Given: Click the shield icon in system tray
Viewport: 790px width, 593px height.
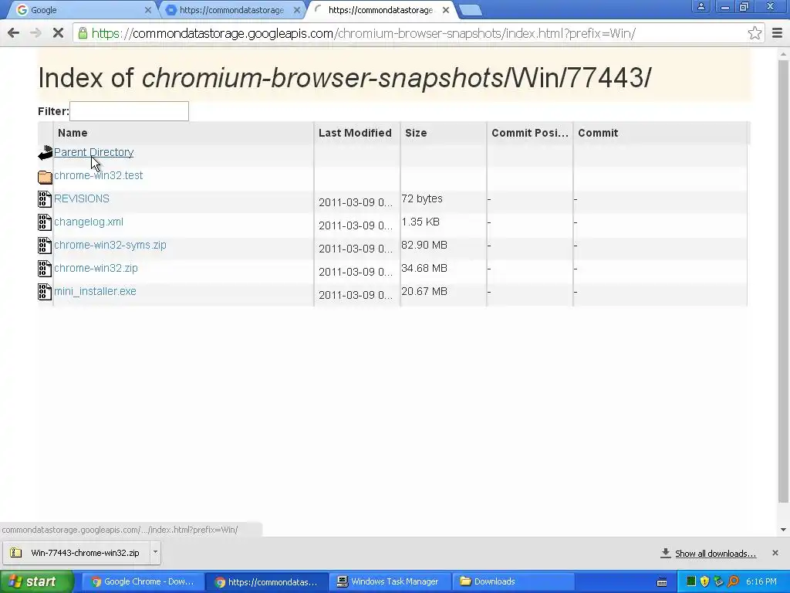Looking at the screenshot, I should pyautogui.click(x=704, y=581).
